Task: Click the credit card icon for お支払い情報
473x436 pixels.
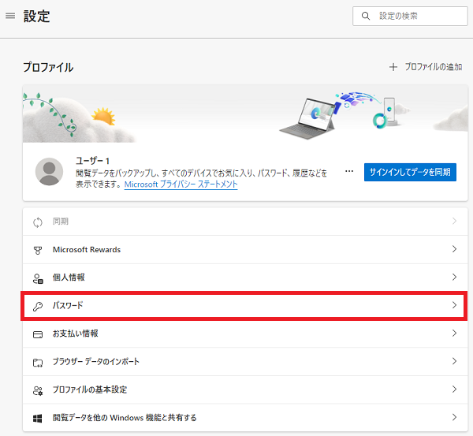Action: coord(38,334)
